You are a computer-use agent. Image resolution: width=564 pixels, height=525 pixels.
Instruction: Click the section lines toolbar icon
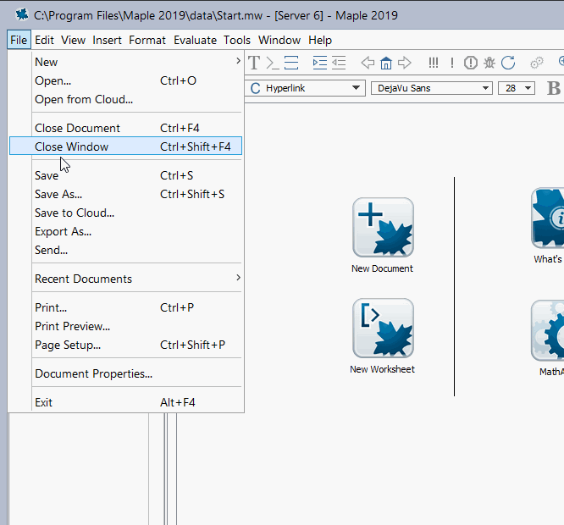click(x=291, y=63)
